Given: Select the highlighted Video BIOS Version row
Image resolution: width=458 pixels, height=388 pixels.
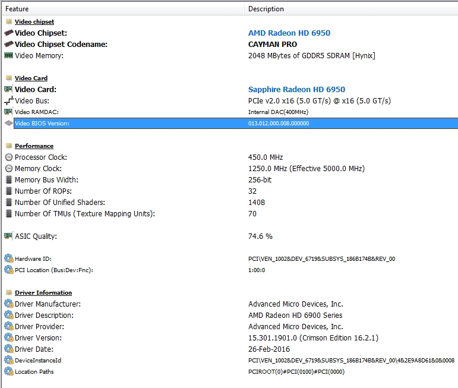Looking at the screenshot, I should coord(236,124).
